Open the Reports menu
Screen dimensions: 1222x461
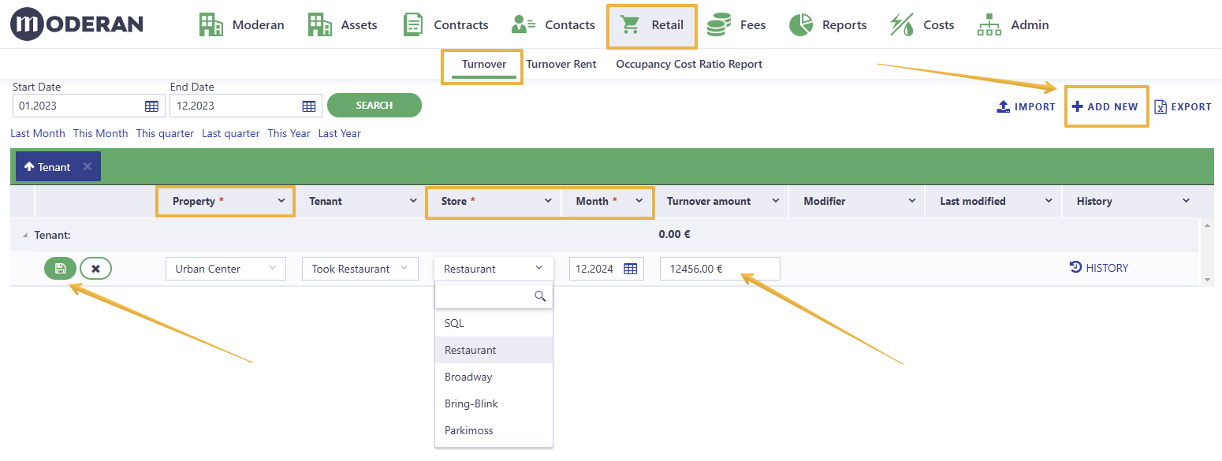point(828,25)
